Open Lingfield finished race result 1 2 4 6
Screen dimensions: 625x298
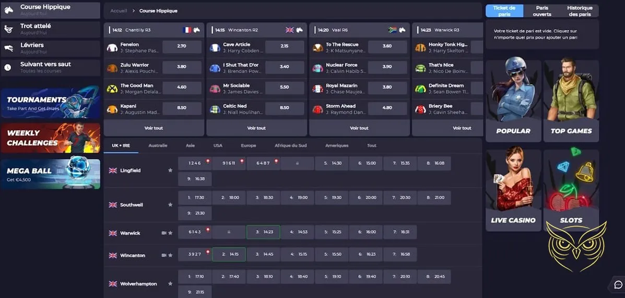click(x=195, y=164)
